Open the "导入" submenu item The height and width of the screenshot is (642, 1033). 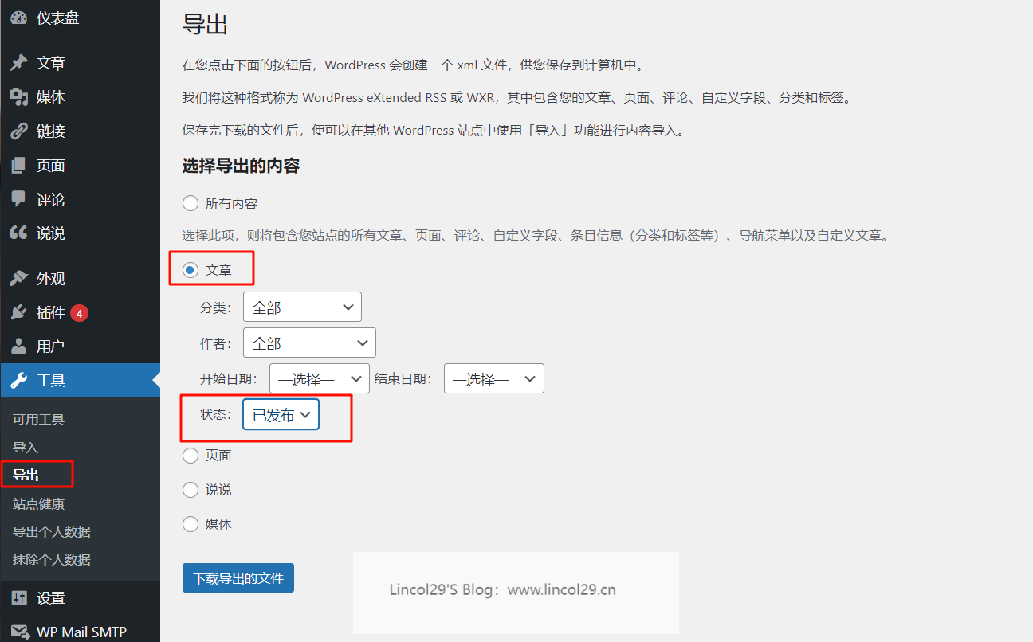pyautogui.click(x=26, y=448)
